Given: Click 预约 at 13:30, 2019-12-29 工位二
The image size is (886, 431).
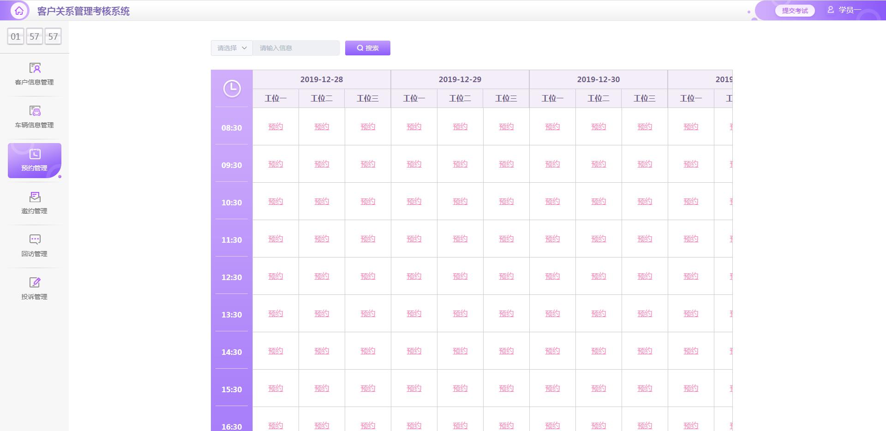Looking at the screenshot, I should tap(460, 313).
